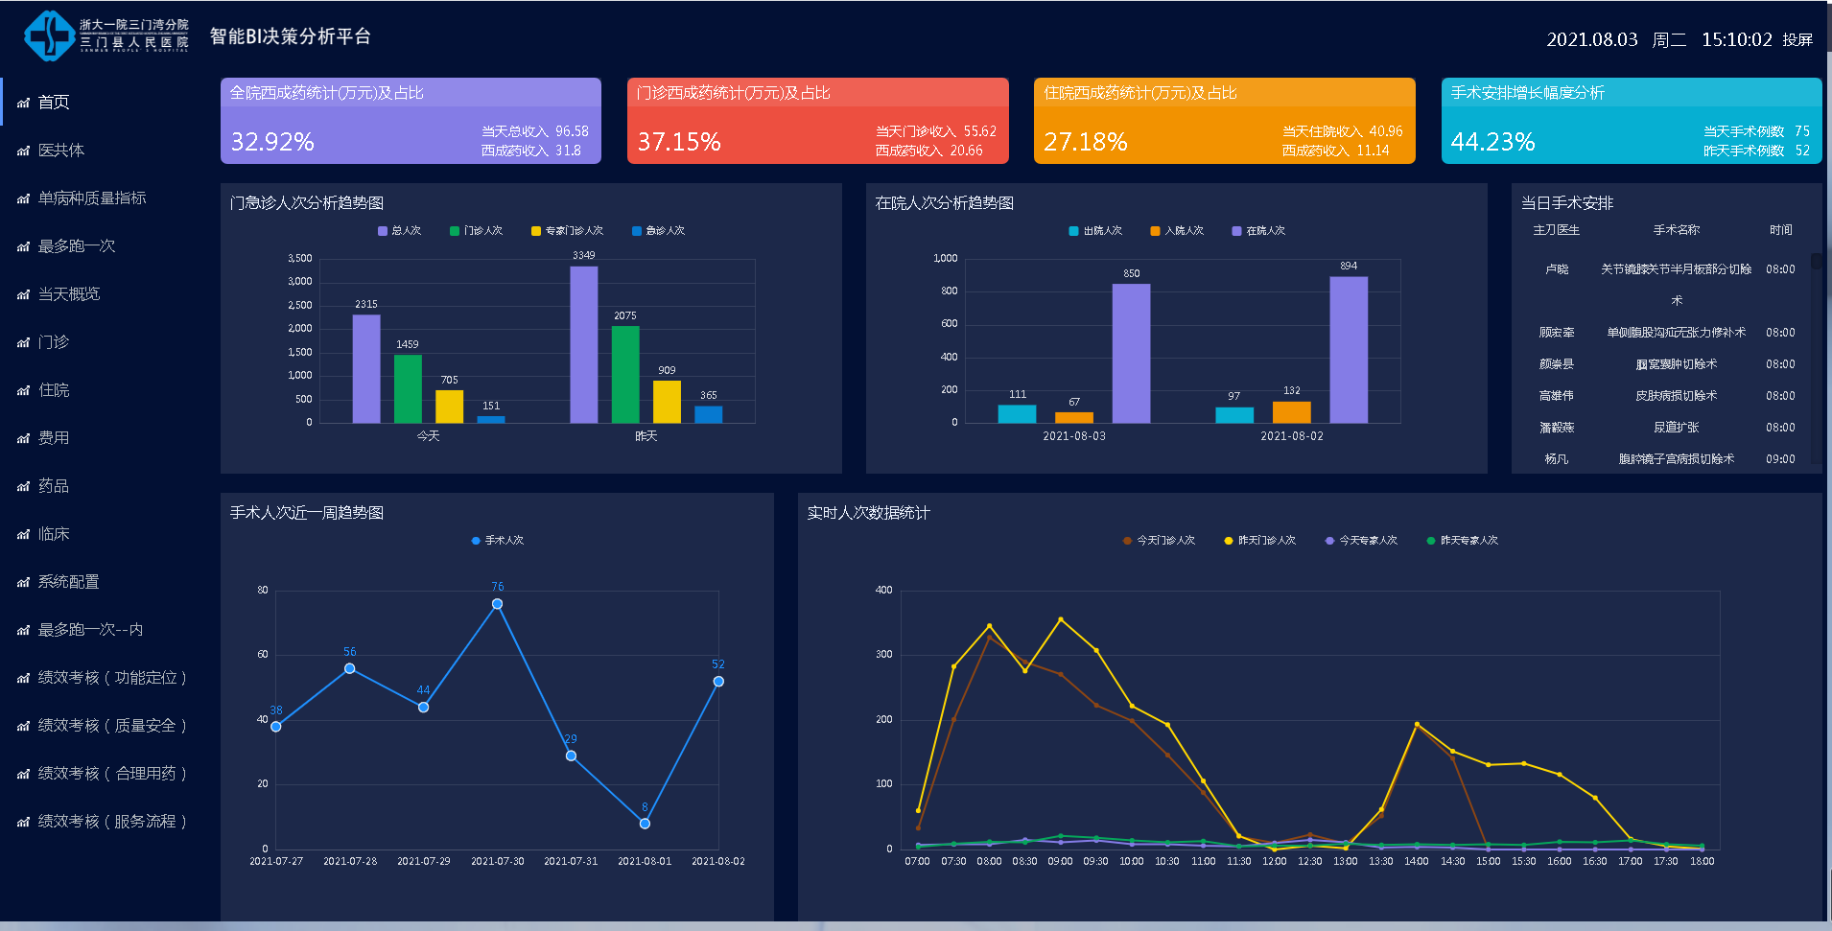Open the 单病种质量指标 menu item
1832x931 pixels.
click(92, 198)
